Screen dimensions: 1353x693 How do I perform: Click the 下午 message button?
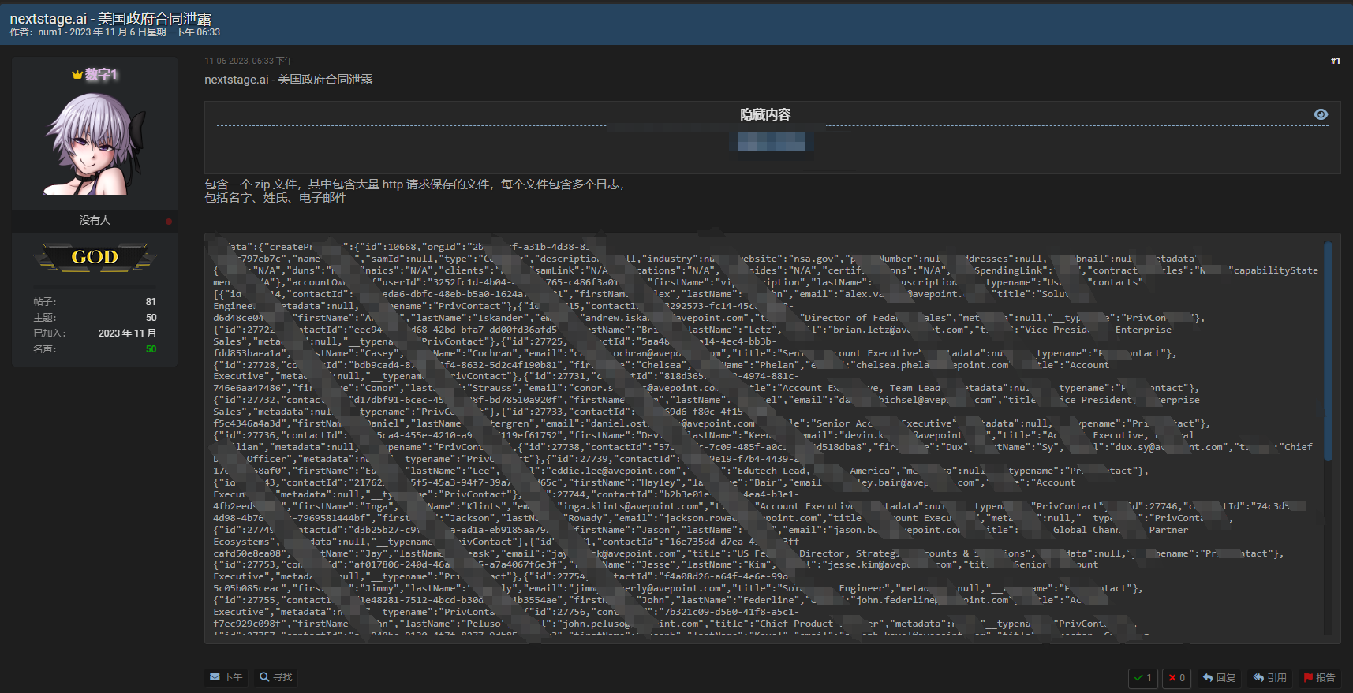[x=226, y=677]
